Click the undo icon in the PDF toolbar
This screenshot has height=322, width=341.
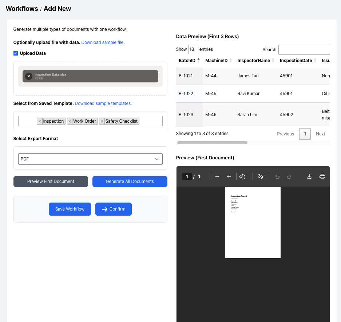(277, 176)
